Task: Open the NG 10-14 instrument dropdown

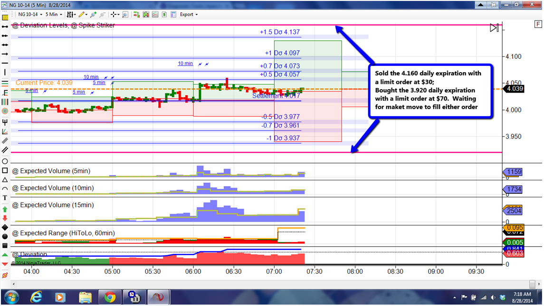Action: point(30,15)
